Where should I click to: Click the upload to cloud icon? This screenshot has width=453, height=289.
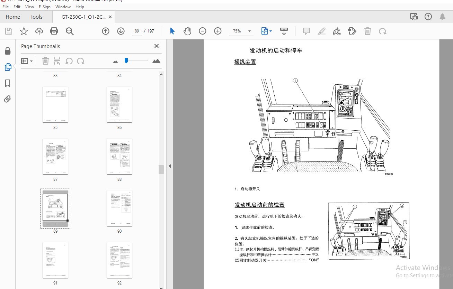click(39, 31)
